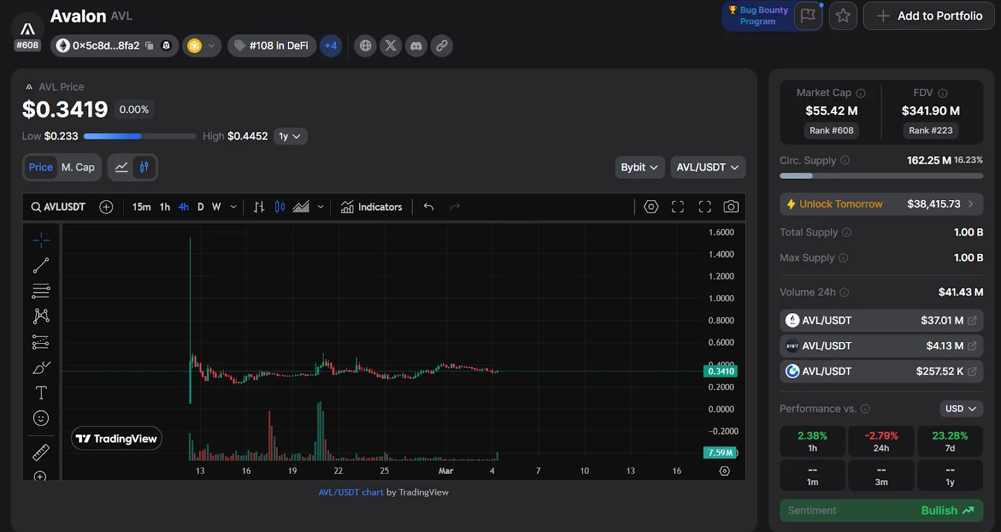Click the AVLUSDT symbol search field
Screen dimensions: 1001x532
[x=59, y=207]
